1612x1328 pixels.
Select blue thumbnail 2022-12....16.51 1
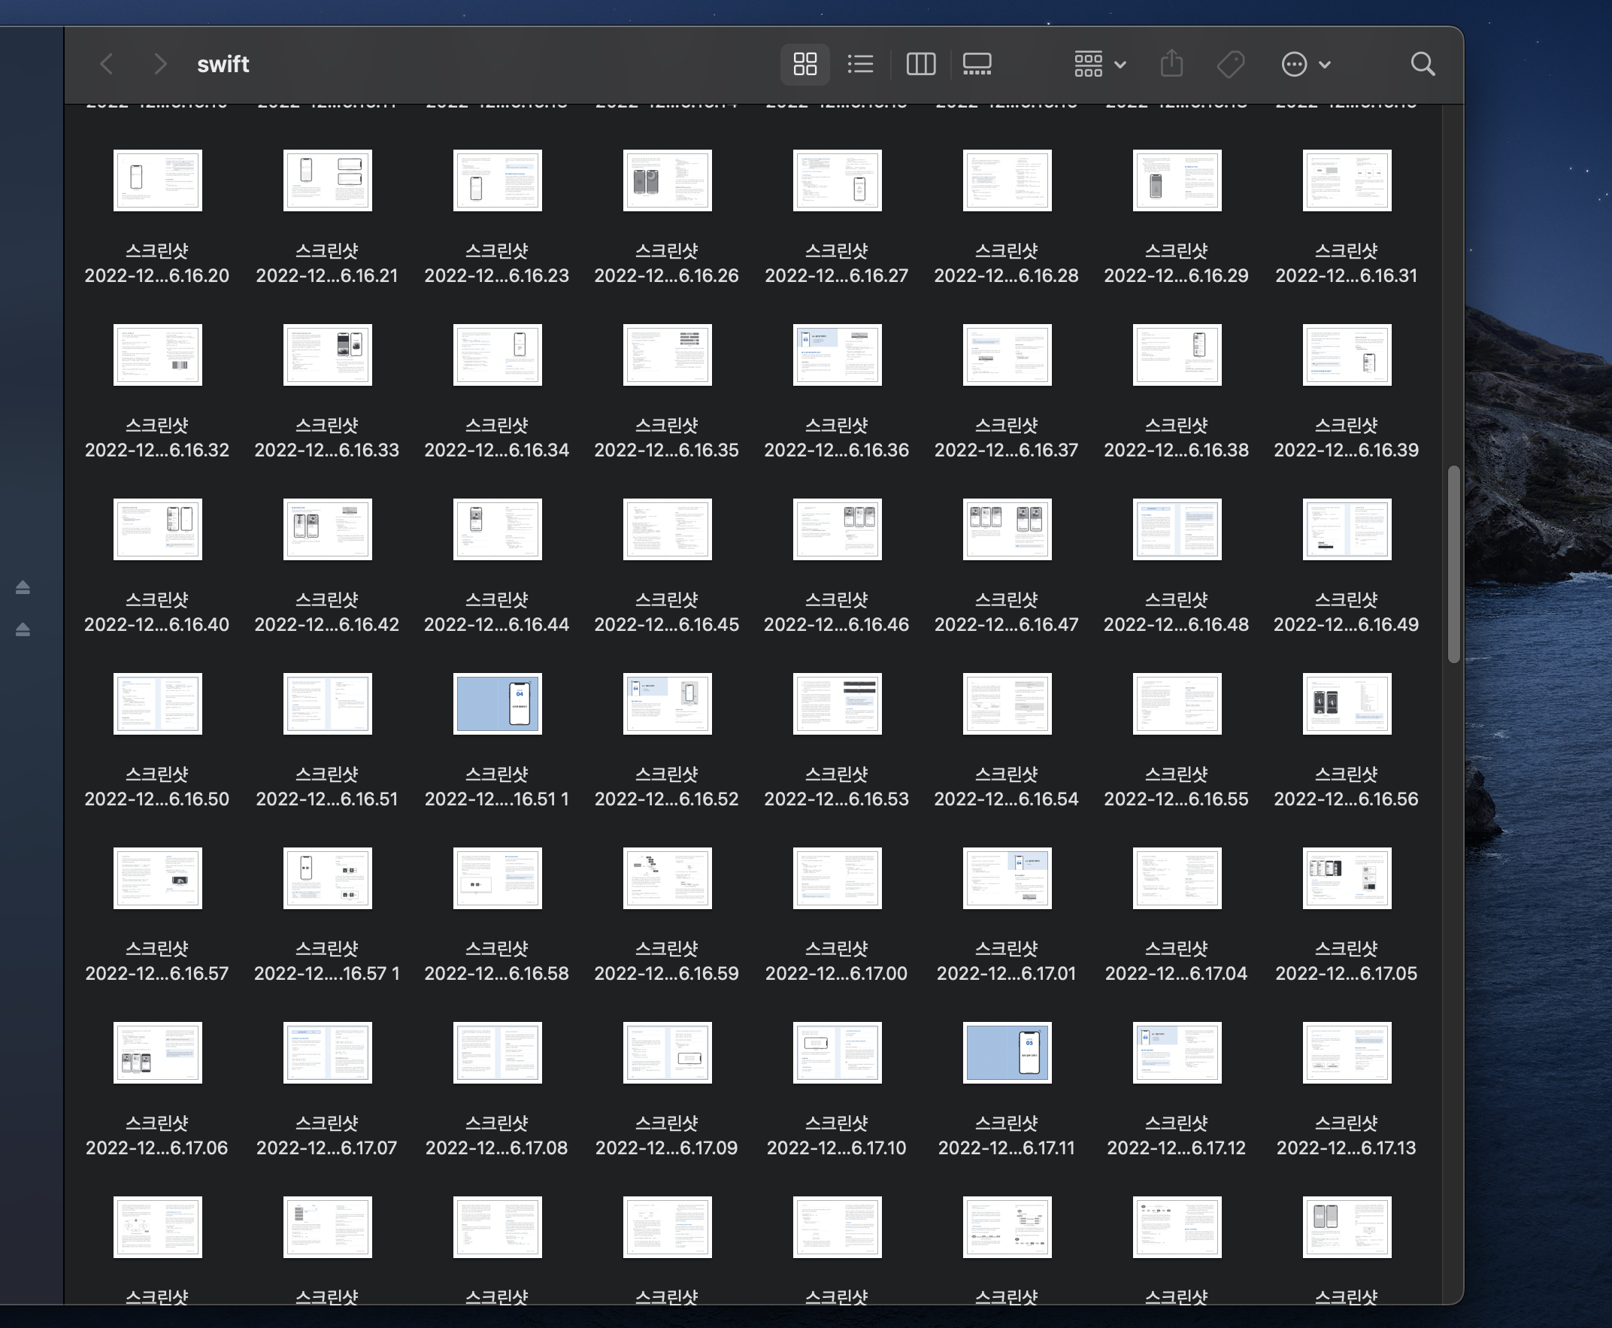(497, 704)
